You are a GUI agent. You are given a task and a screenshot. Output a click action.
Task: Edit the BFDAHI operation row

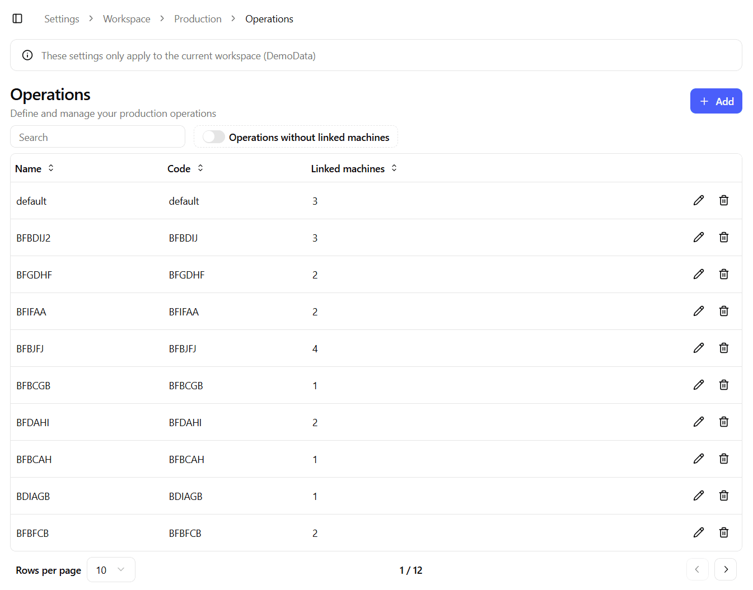698,422
